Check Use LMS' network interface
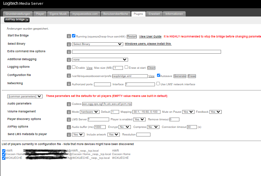This screenshot has width=261, height=176. pos(158,84)
